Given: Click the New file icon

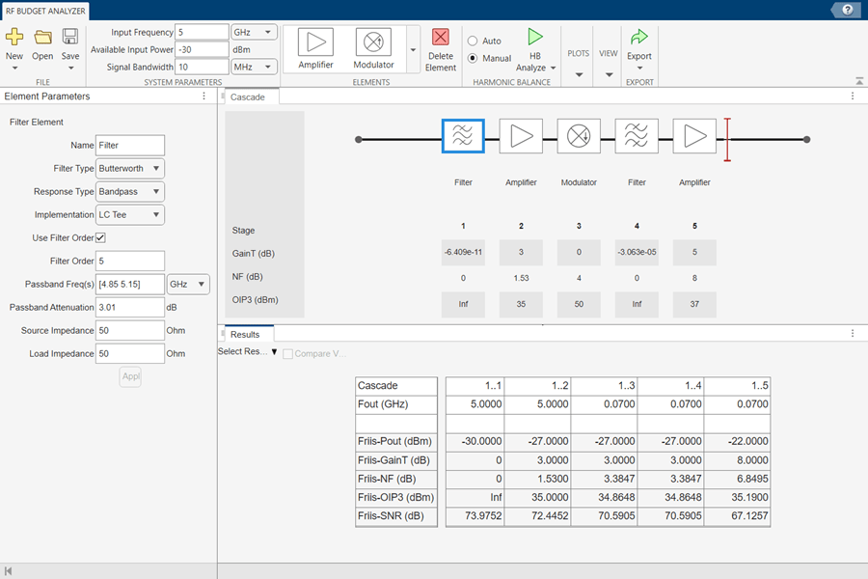Looking at the screenshot, I should (14, 38).
